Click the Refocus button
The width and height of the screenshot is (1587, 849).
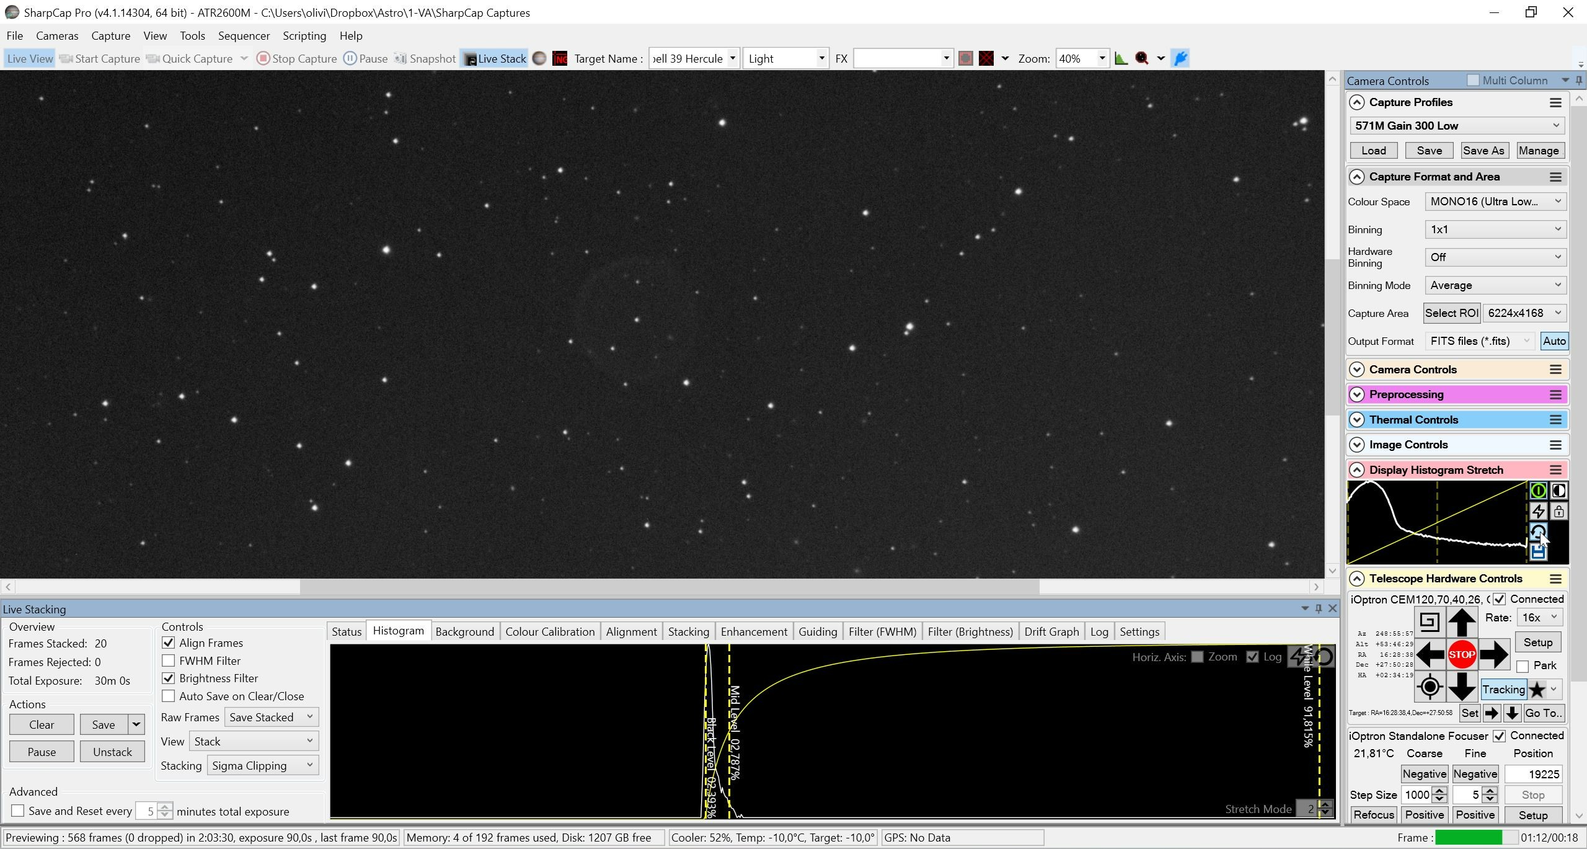click(1374, 815)
